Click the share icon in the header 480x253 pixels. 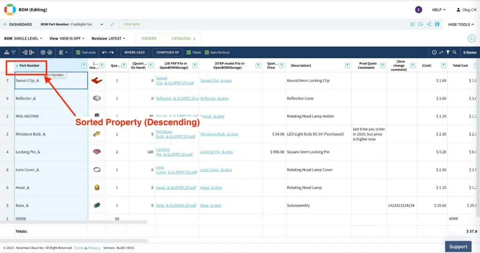[429, 24]
